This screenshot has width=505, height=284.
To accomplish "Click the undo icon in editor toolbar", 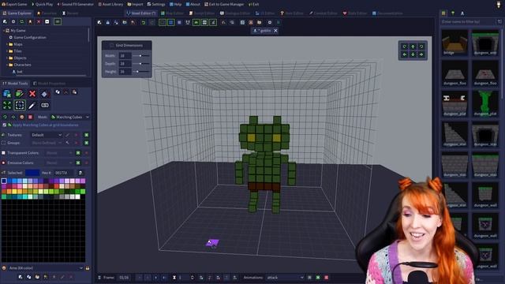I will [x=144, y=22].
